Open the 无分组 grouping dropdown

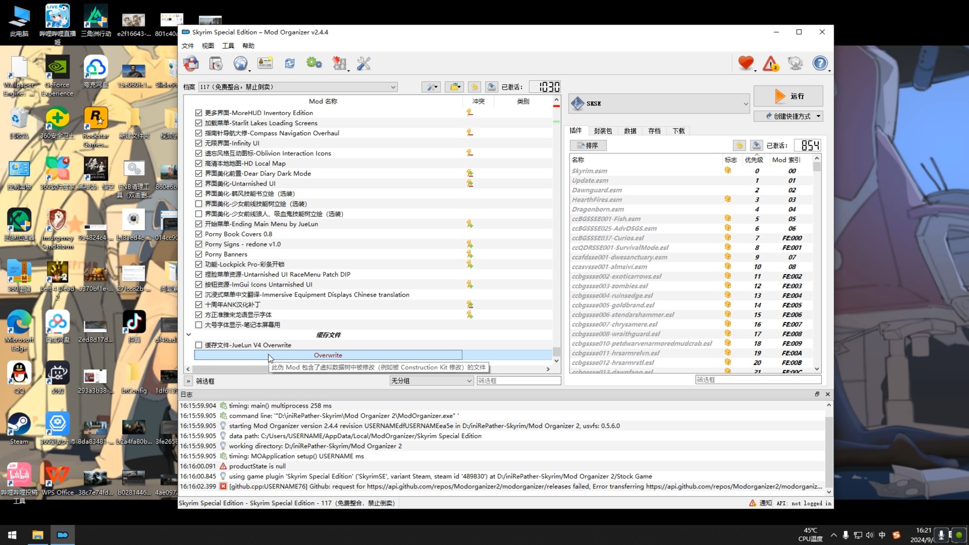[x=432, y=381]
